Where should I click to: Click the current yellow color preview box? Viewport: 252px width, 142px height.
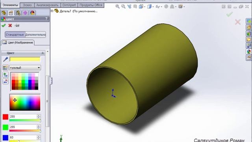pos(25,59)
